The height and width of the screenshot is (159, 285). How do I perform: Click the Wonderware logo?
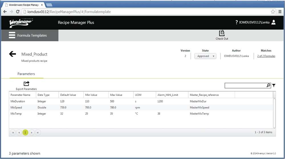(x=21, y=23)
